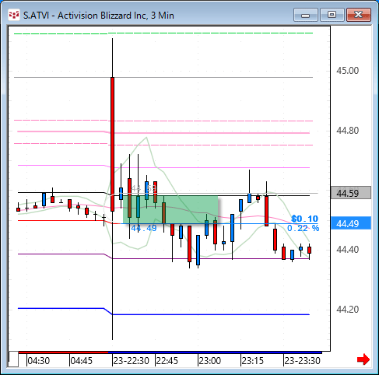Minimize the S.ATVI chart window

(306, 15)
